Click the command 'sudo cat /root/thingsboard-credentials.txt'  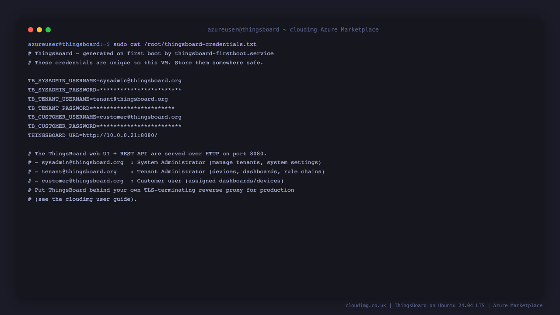[185, 44]
